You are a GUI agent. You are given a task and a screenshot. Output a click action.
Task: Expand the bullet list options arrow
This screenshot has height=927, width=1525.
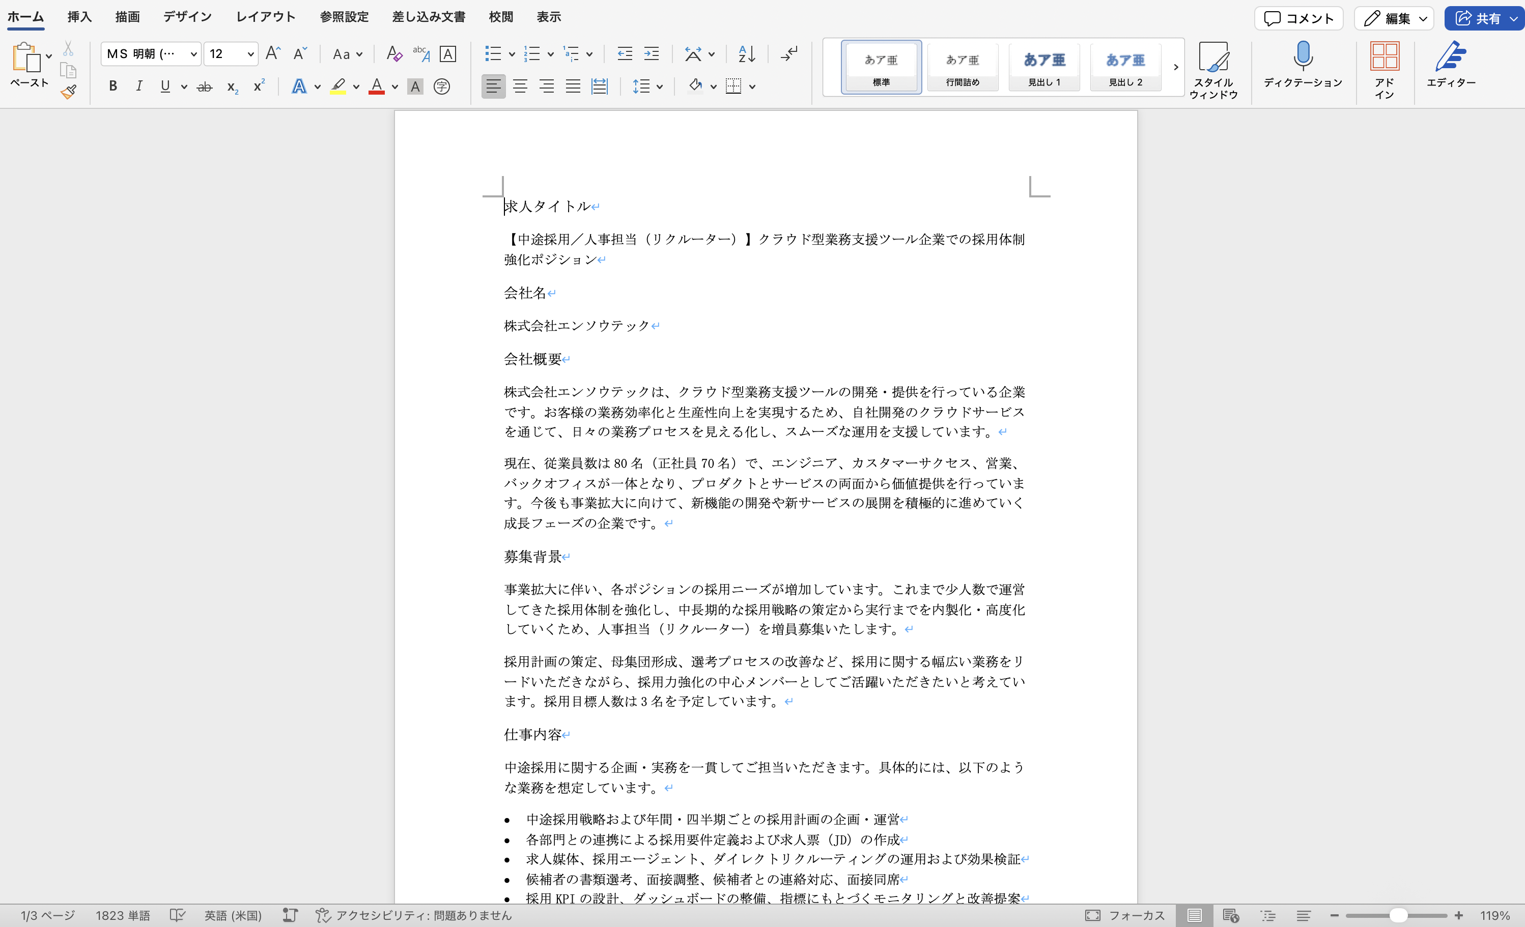512,54
